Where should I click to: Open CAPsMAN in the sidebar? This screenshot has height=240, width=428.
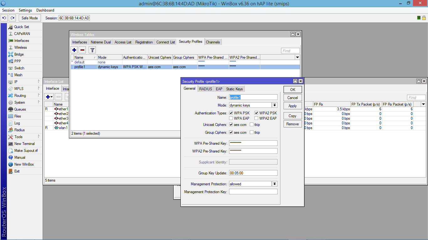(x=22, y=34)
